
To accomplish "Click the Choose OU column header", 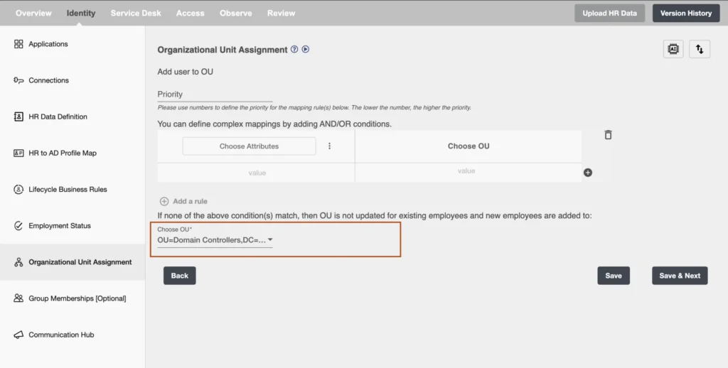I will 468,146.
